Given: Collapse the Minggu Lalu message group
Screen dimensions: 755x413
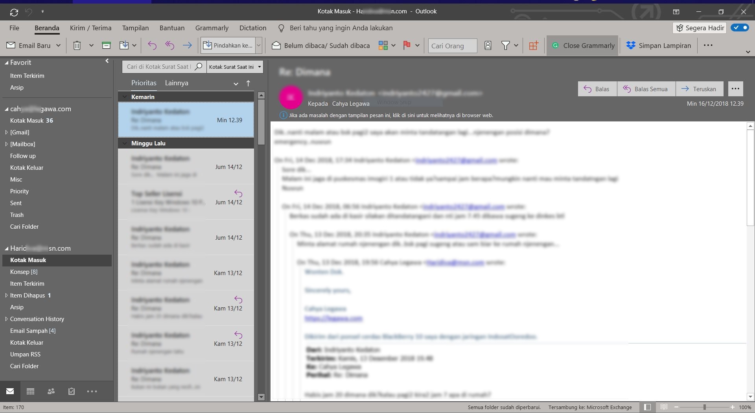Looking at the screenshot, I should tap(125, 143).
